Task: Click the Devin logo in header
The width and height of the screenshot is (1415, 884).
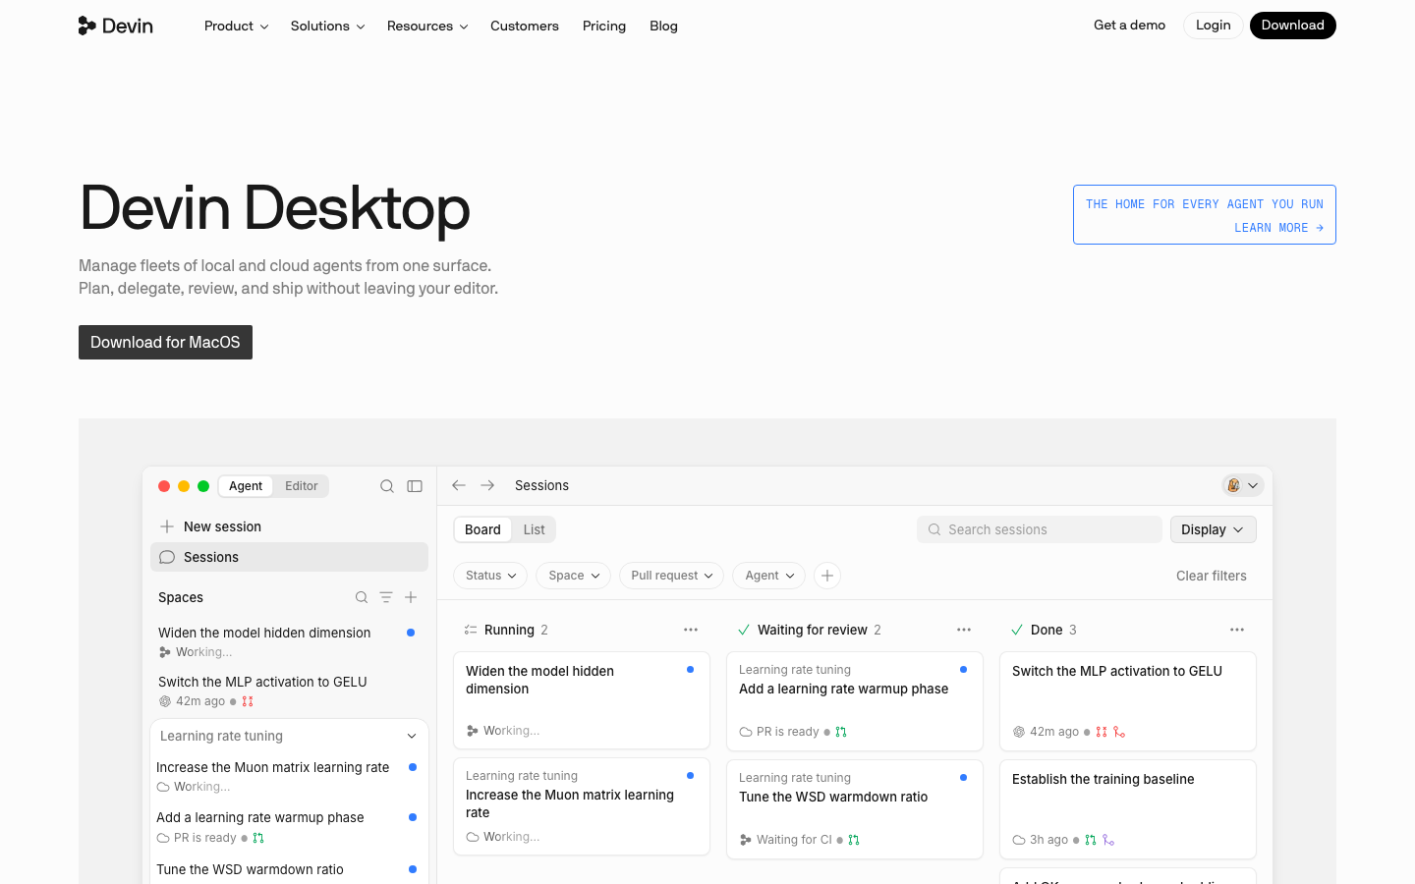Action: coord(116,26)
